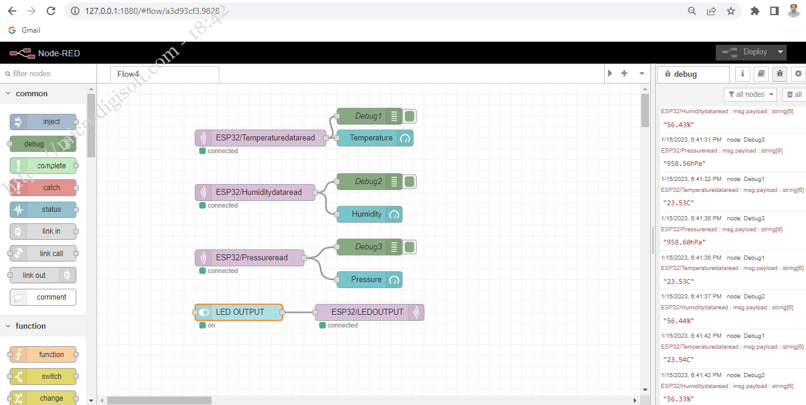Toggle the LED OUTPUT inject switch
The width and height of the screenshot is (806, 405).
click(x=202, y=312)
